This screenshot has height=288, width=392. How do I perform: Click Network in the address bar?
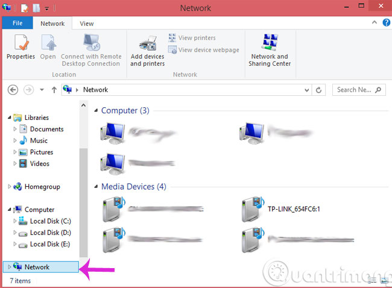coord(95,90)
